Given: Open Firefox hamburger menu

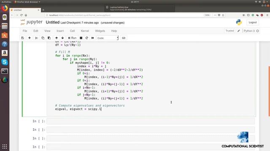Looking at the screenshot, I should point(267,15).
